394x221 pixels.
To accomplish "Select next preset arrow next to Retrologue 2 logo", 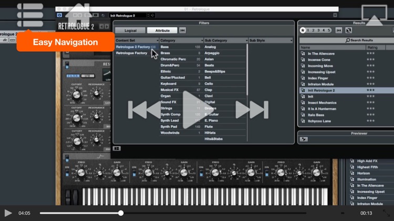I will pos(107,26).
